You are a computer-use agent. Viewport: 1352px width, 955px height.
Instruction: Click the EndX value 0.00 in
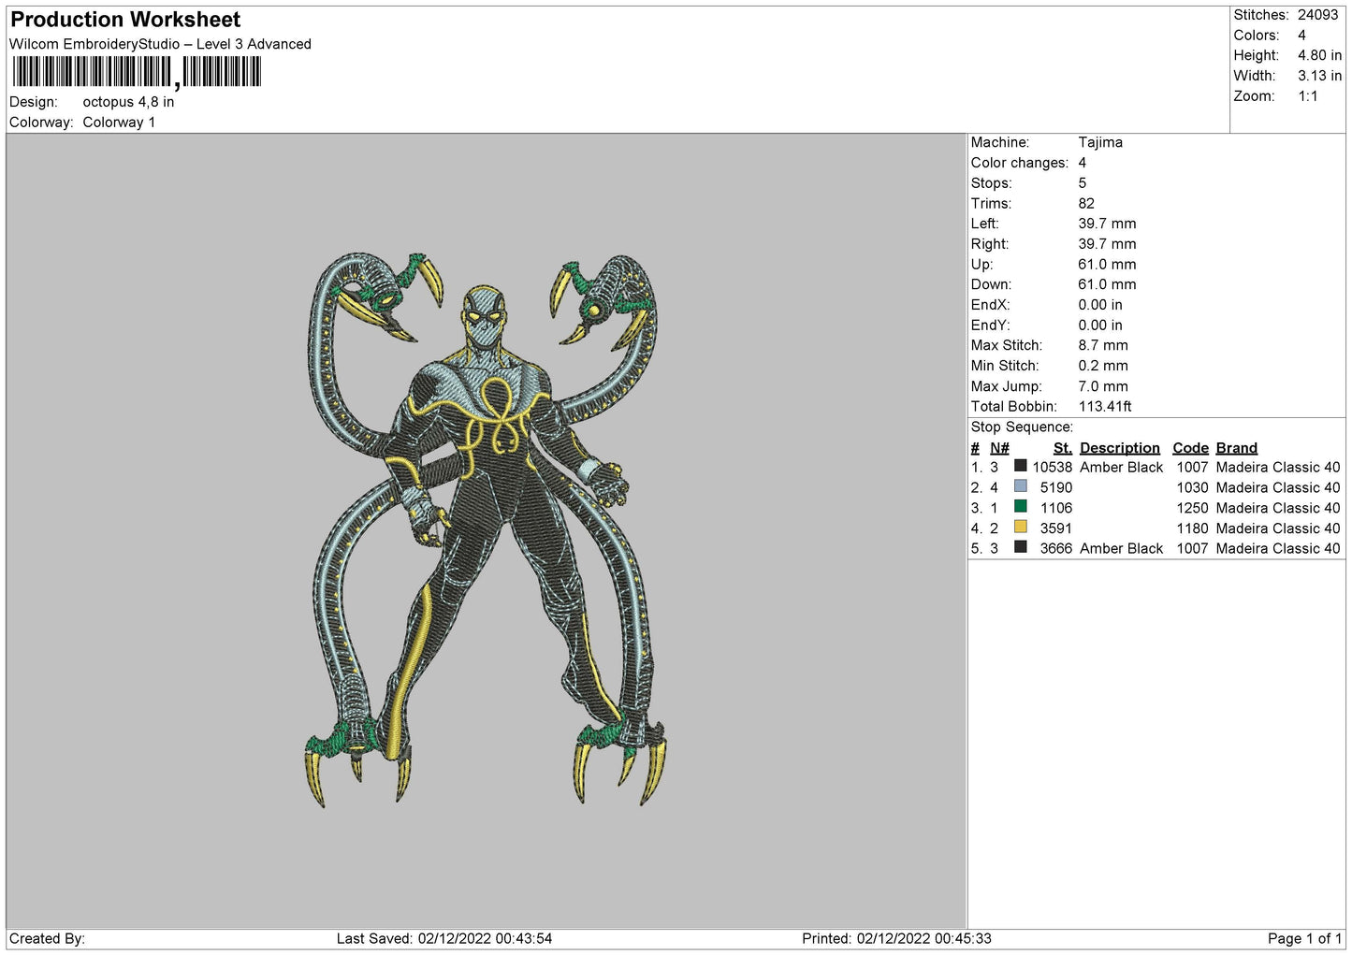(1100, 305)
